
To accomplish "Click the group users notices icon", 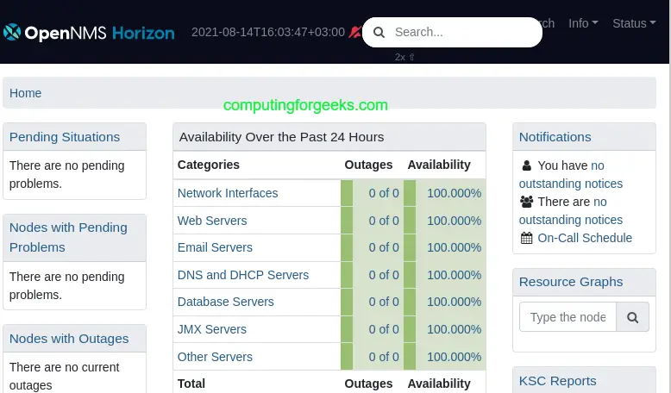I will [x=527, y=202].
